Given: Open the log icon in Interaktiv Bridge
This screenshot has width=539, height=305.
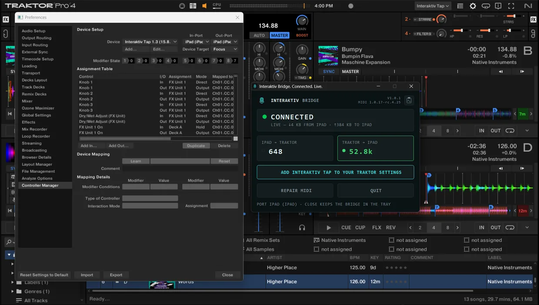Looking at the screenshot, I should [409, 101].
